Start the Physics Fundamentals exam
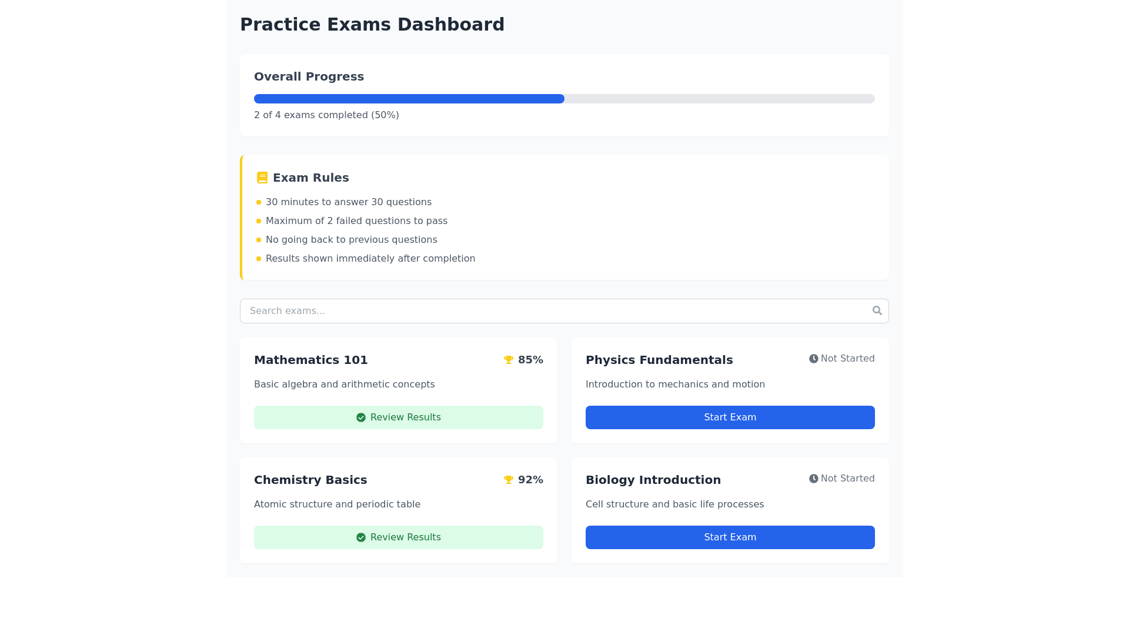This screenshot has height=635, width=1129. pos(730,417)
